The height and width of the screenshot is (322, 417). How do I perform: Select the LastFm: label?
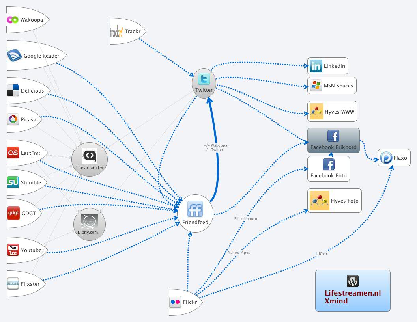pyautogui.click(x=31, y=153)
